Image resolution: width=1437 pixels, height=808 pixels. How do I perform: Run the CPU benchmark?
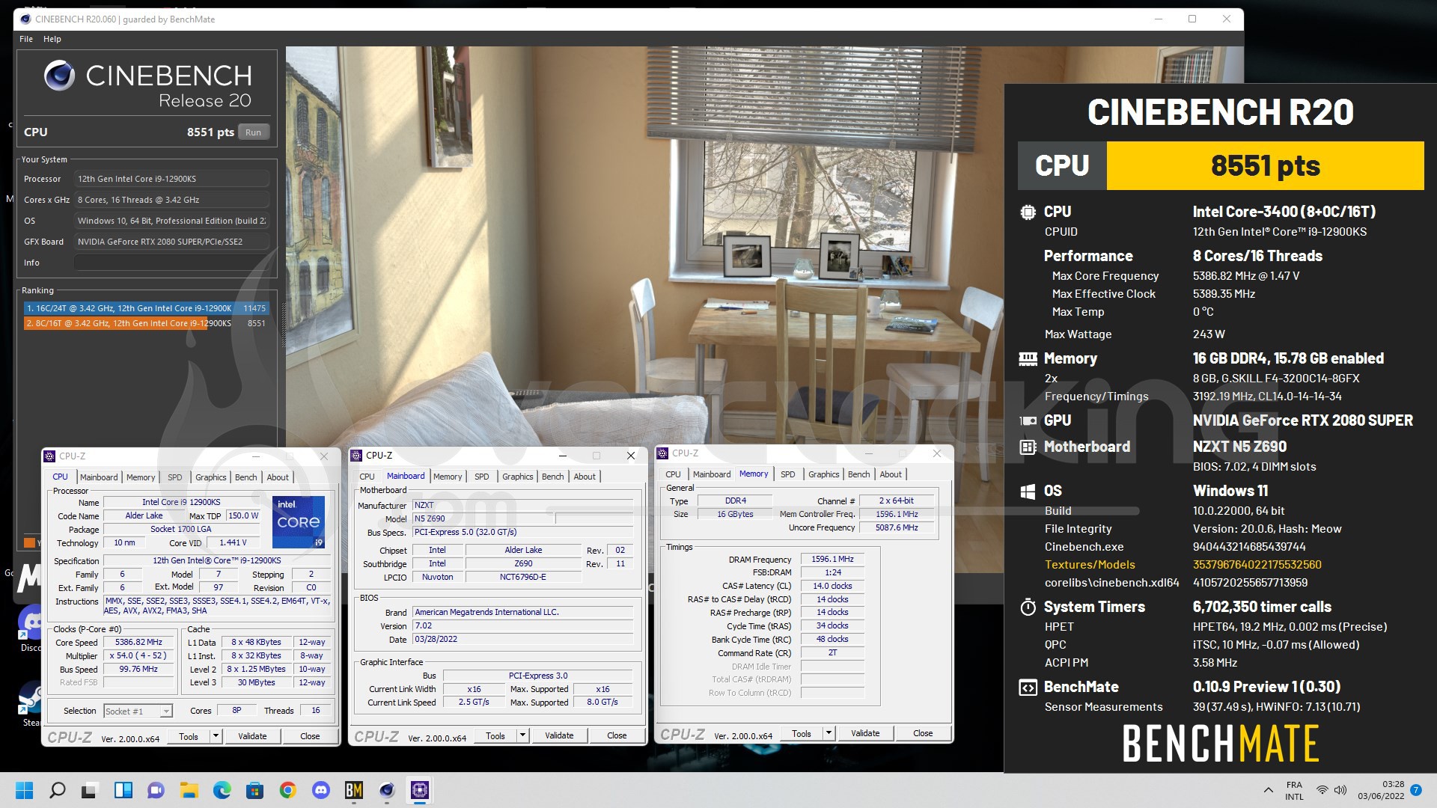point(254,132)
